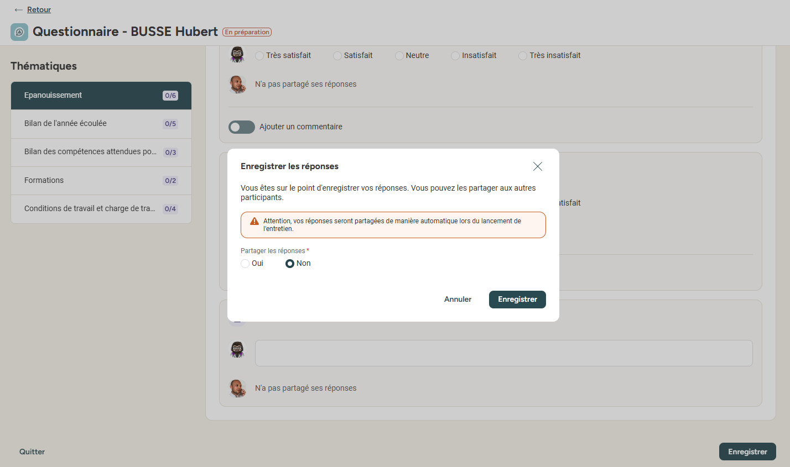
Task: Open the Bilan de l'année écoulée theme
Action: pos(101,124)
